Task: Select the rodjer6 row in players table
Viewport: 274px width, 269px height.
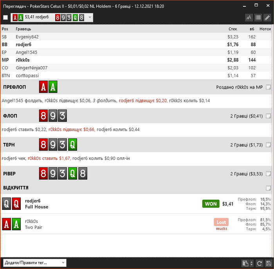Action: point(136,44)
